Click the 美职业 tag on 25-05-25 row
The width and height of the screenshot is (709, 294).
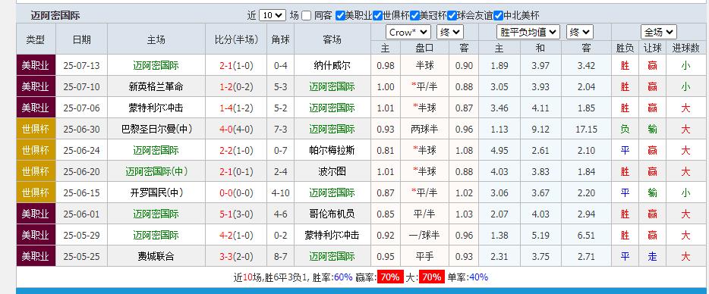[x=36, y=257]
